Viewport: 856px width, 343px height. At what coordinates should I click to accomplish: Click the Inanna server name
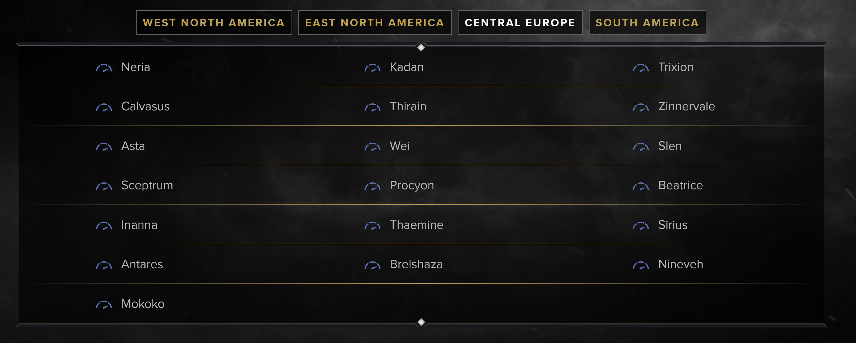139,225
